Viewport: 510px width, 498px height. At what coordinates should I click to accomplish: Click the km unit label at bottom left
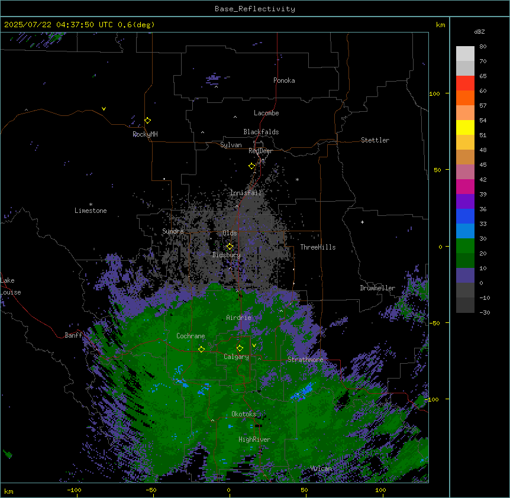9,491
